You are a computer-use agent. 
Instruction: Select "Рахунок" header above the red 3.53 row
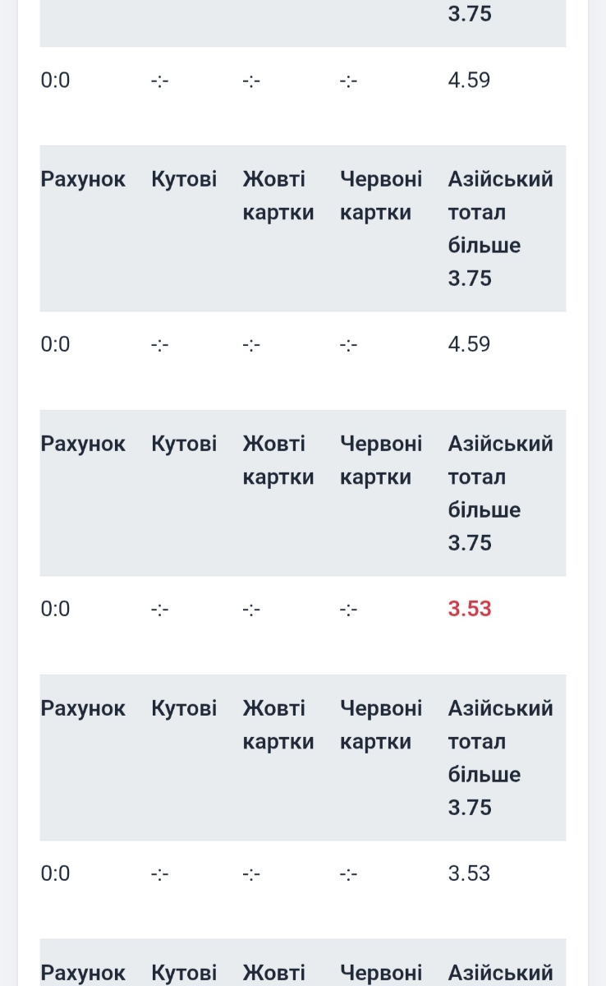coord(83,444)
